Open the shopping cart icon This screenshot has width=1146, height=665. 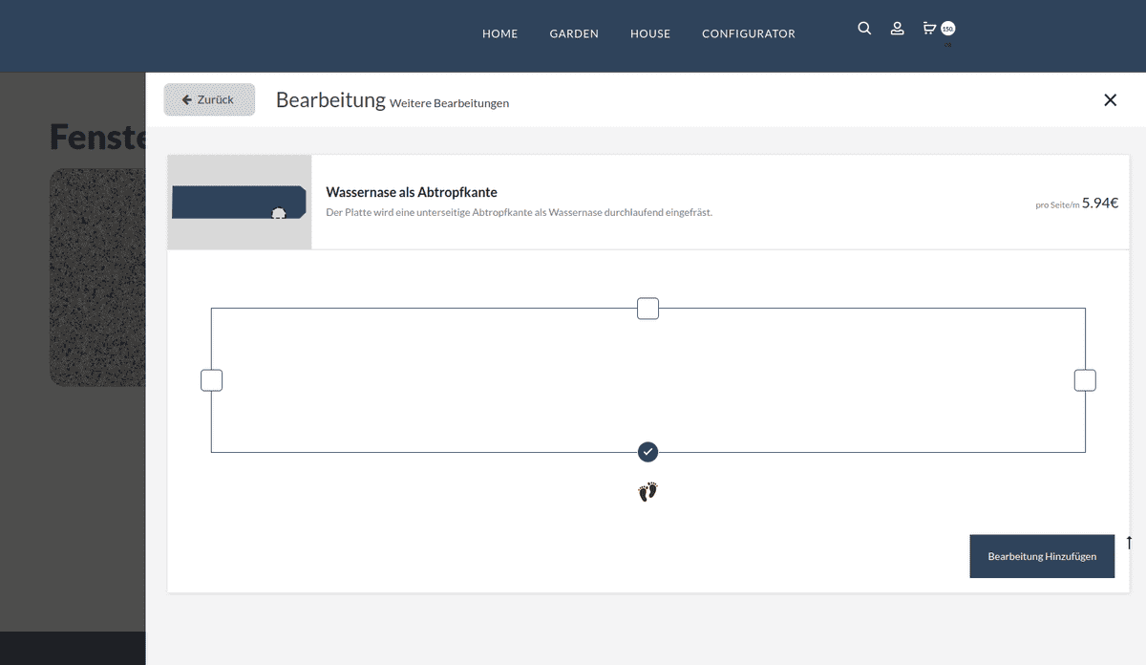(928, 29)
